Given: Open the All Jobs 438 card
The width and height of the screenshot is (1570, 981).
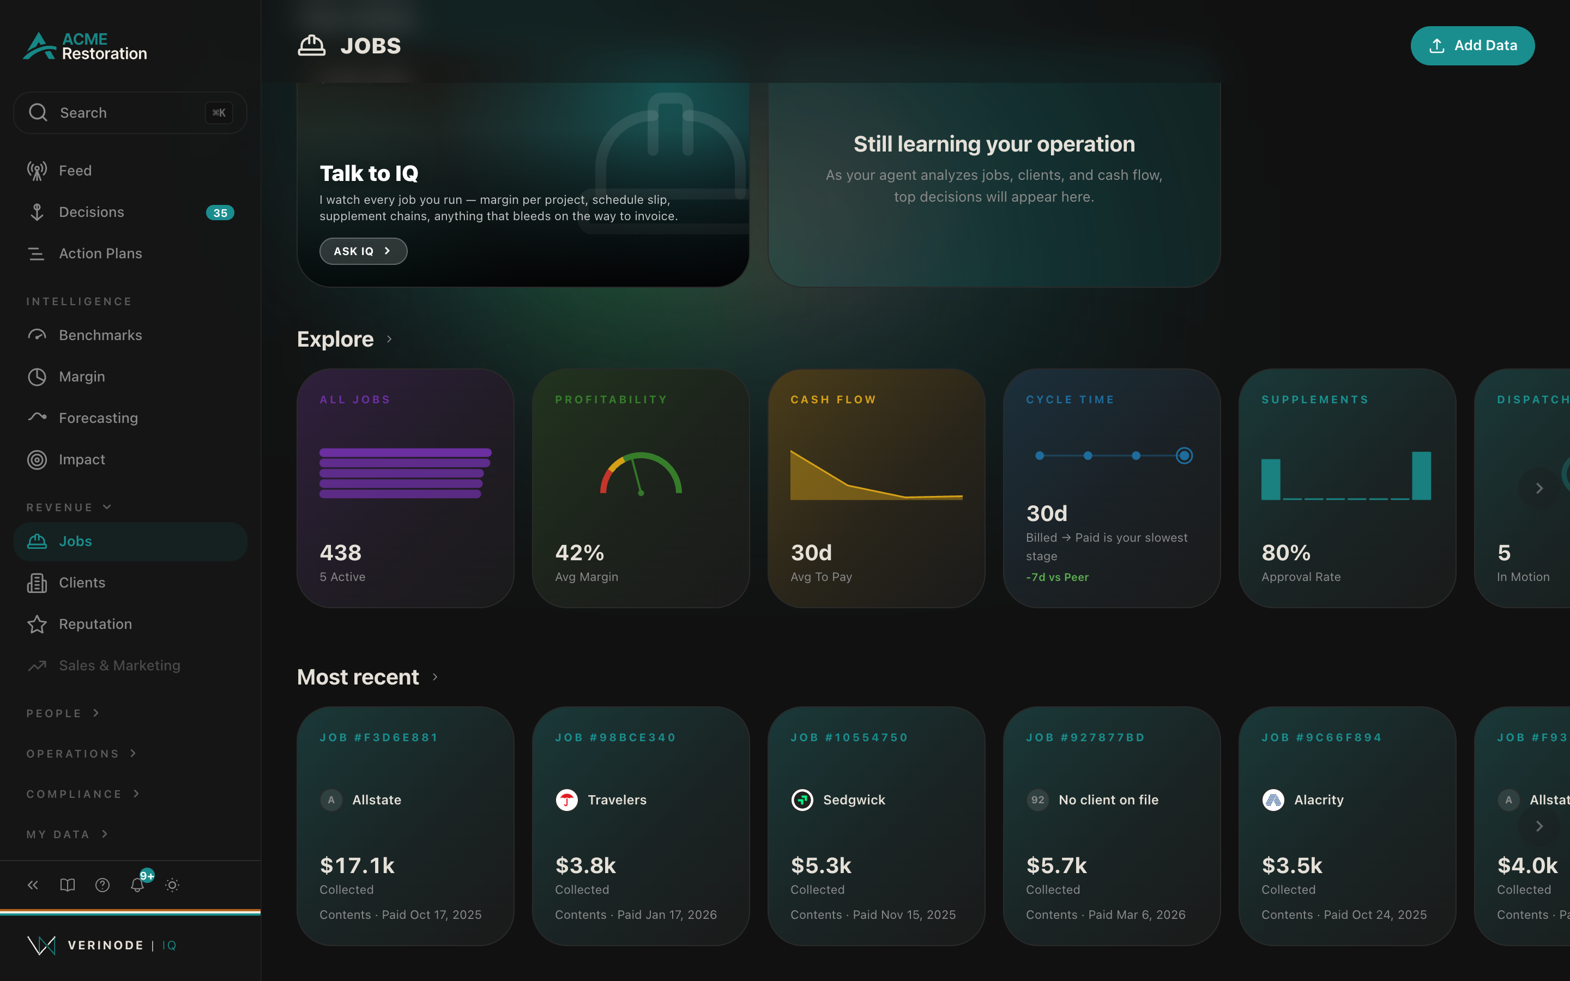Looking at the screenshot, I should click(406, 488).
